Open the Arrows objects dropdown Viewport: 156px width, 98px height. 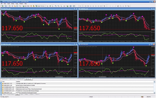(129, 6)
